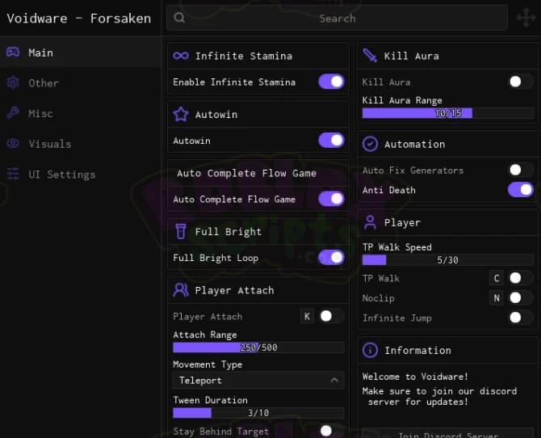Switch off the Anti Death toggle

[521, 190]
